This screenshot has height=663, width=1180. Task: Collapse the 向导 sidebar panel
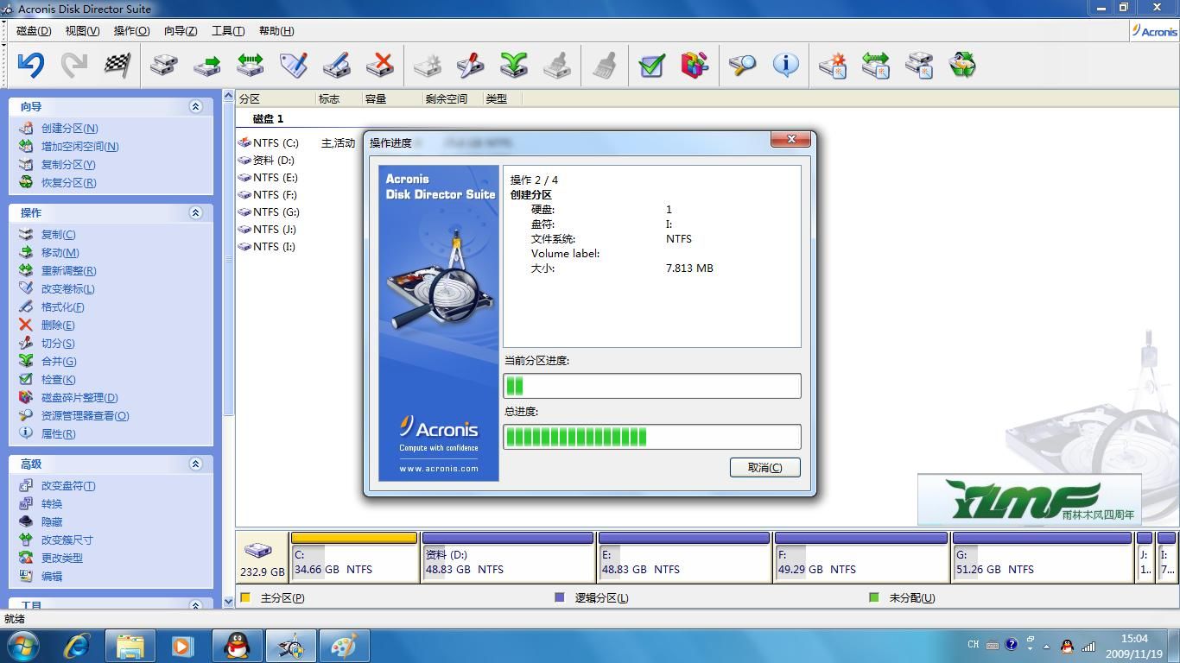[195, 106]
